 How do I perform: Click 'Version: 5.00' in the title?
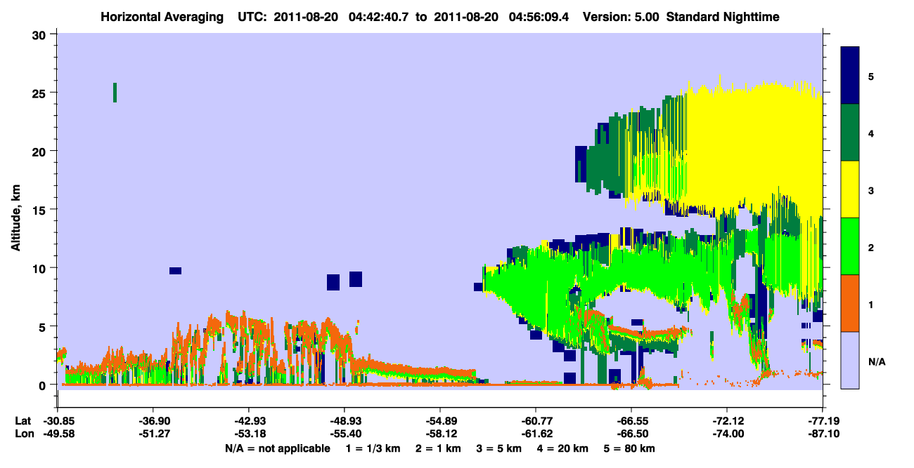(619, 15)
